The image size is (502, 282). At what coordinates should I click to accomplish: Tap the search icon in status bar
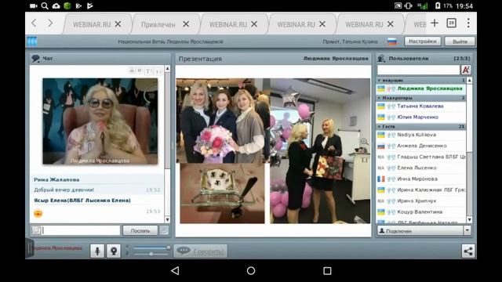pos(45,5)
